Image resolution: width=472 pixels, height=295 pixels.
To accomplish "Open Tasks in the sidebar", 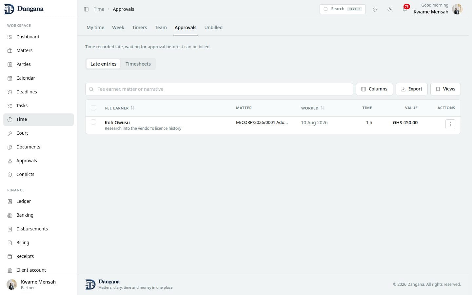I will (38, 106).
